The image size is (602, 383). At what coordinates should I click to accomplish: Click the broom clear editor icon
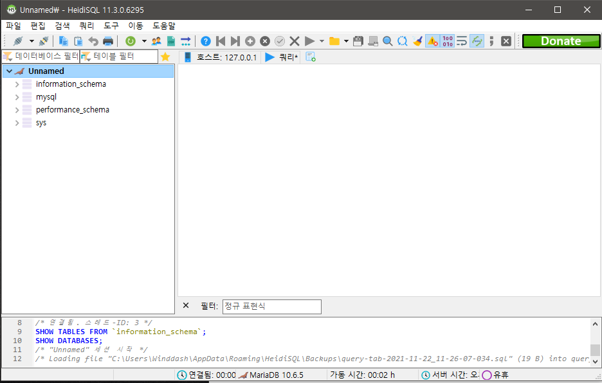(x=417, y=41)
